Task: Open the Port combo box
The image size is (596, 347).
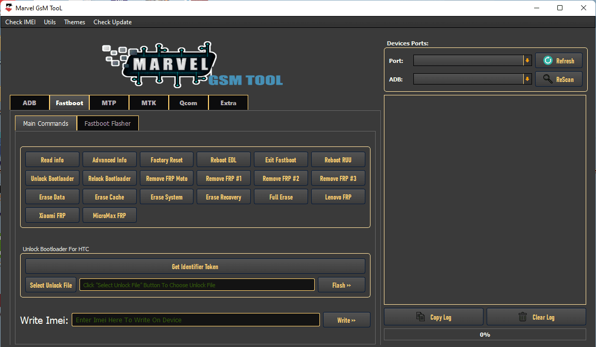Action: click(473, 60)
